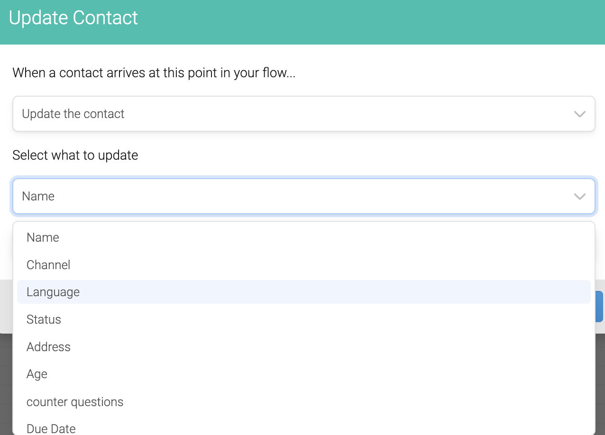Click the blue button at the right edge
This screenshot has width=605, height=435.
click(x=600, y=307)
